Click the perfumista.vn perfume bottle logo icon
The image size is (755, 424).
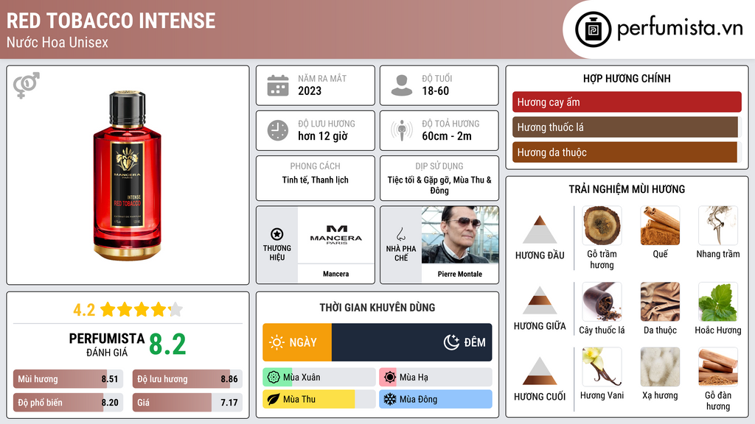(x=593, y=29)
